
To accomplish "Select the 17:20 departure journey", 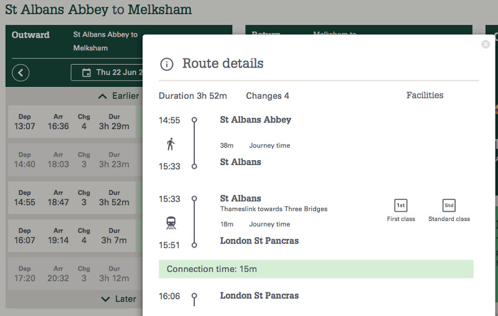I will pyautogui.click(x=72, y=273).
